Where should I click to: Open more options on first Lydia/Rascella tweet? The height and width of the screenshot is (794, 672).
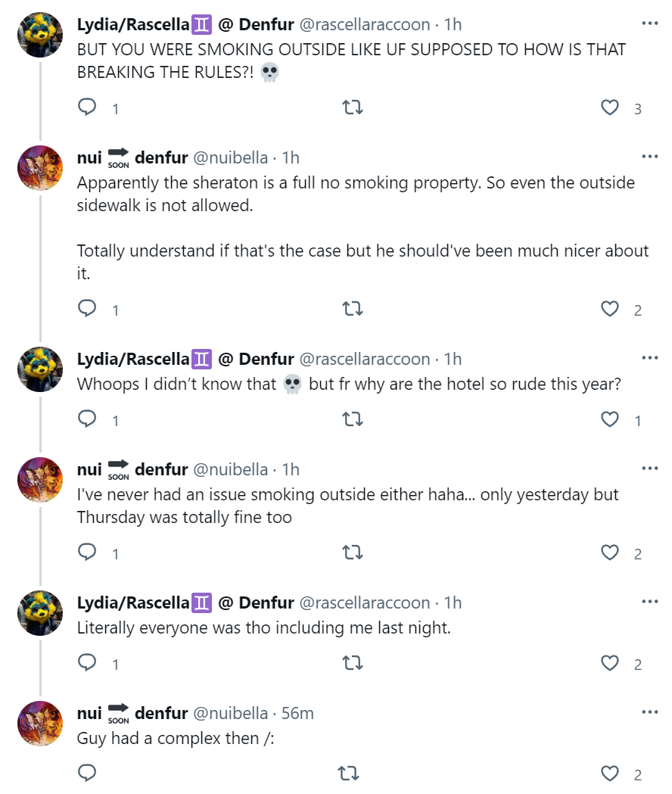[x=650, y=23]
